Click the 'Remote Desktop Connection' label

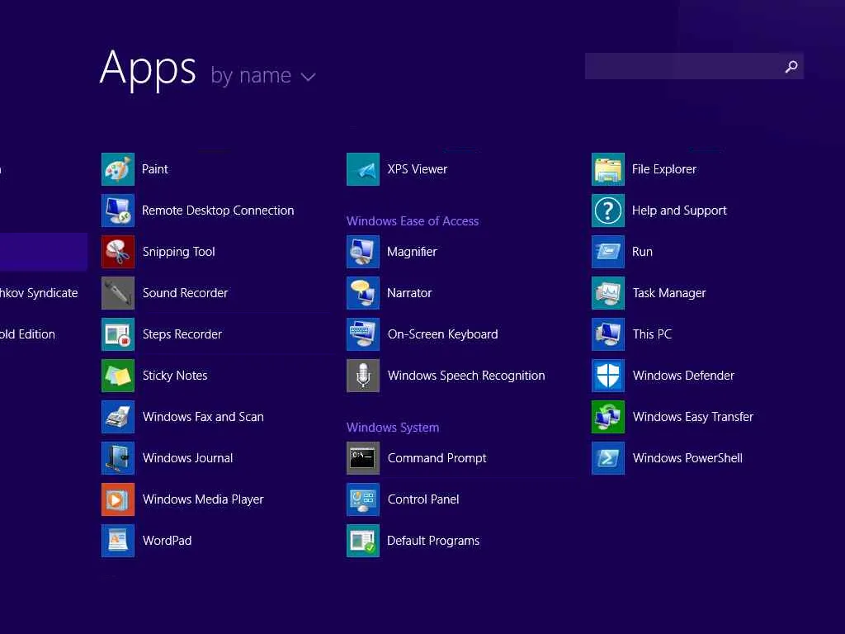218,211
